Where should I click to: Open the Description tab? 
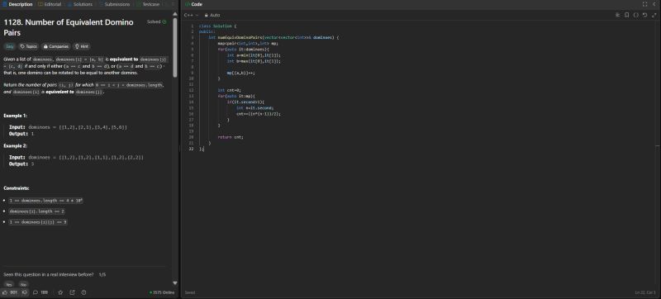pyautogui.click(x=17, y=4)
